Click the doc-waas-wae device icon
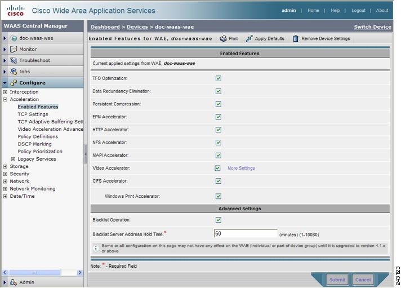Screen dimensions: 401x288 click(14, 38)
